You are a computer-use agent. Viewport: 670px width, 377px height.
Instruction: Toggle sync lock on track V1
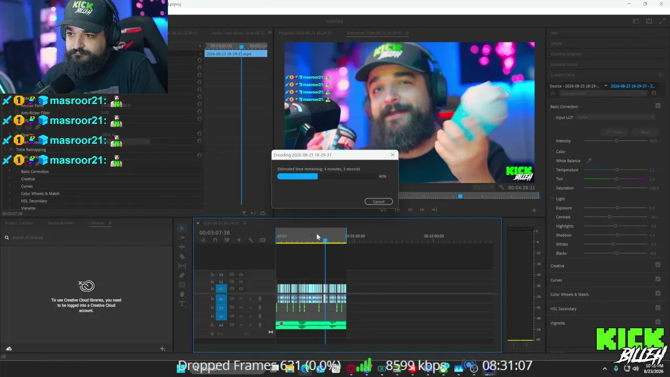point(232,289)
